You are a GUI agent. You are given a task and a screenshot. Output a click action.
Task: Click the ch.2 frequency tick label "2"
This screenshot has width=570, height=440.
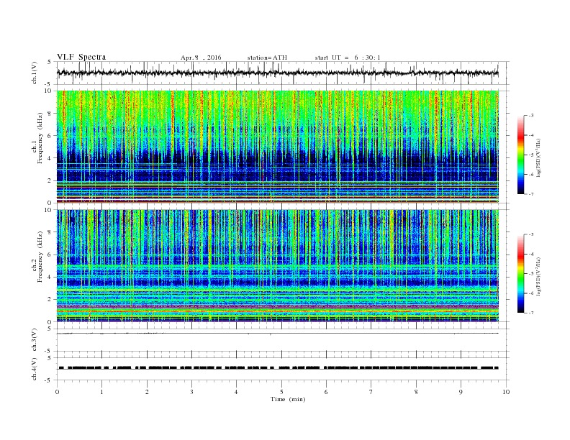50,300
